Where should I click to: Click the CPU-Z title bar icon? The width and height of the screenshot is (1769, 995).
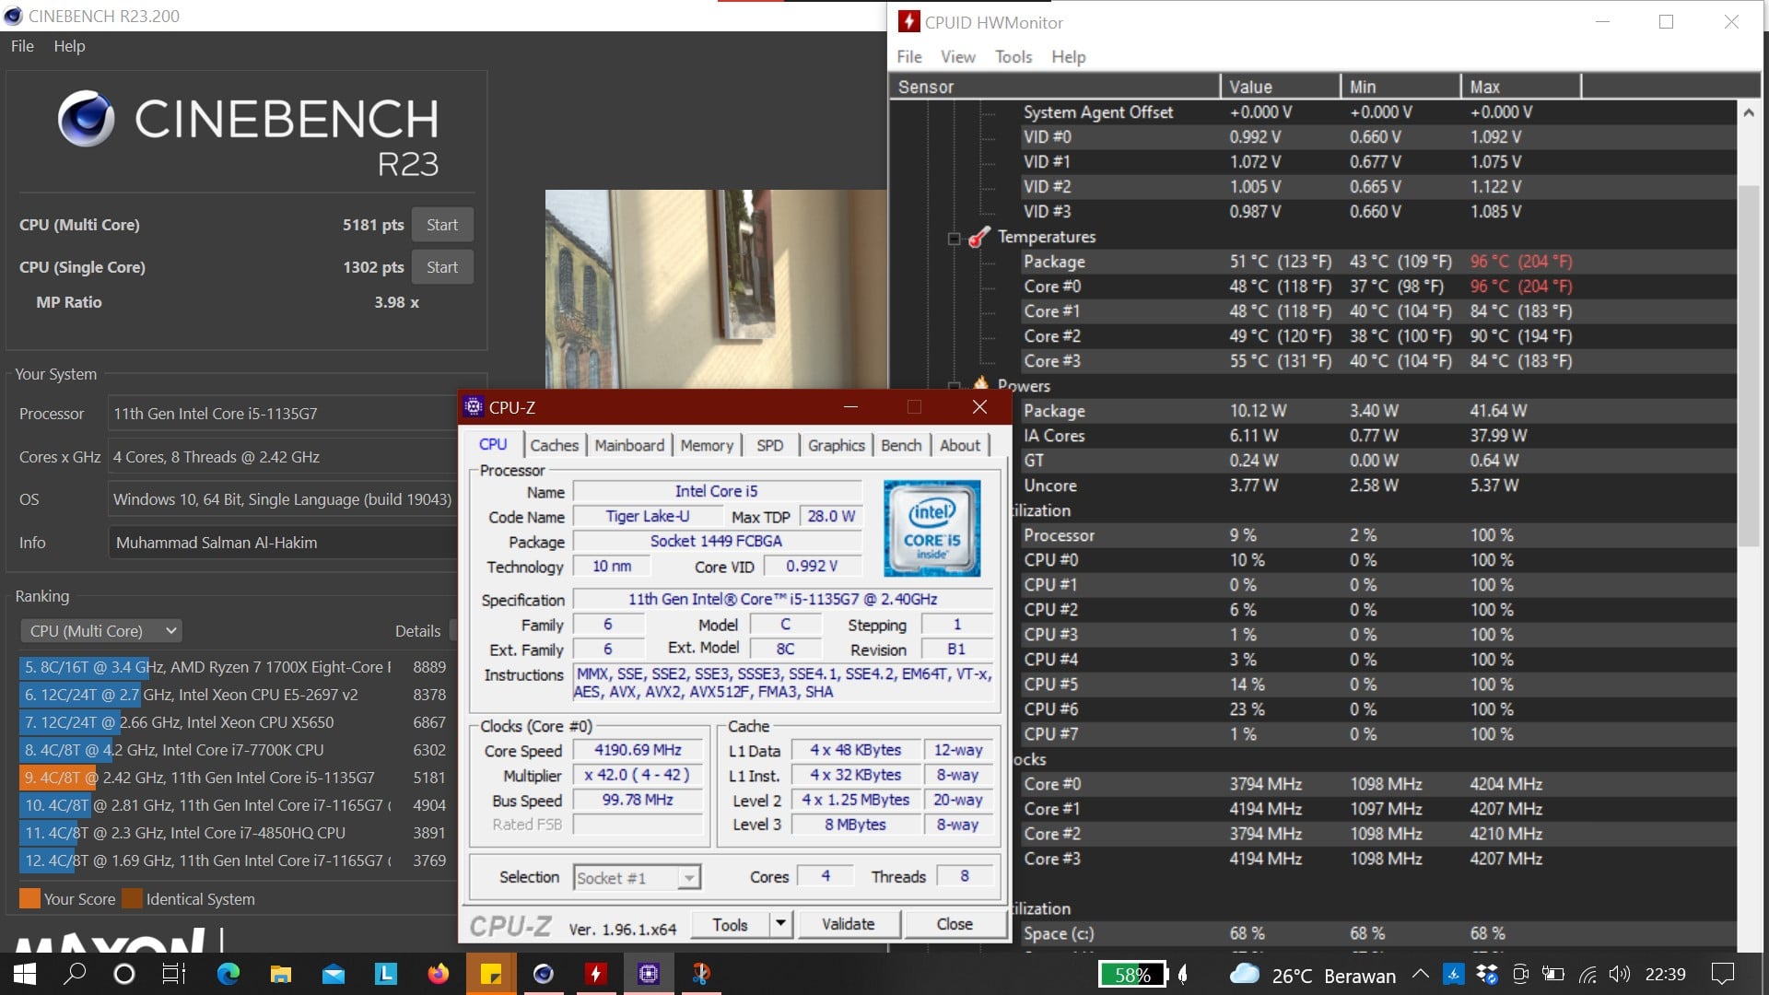pyautogui.click(x=474, y=406)
